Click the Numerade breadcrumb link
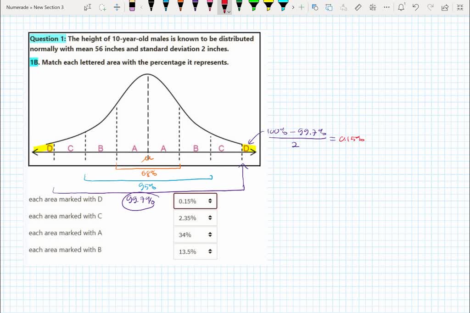Screen dimensions: 470x313 pos(17,7)
